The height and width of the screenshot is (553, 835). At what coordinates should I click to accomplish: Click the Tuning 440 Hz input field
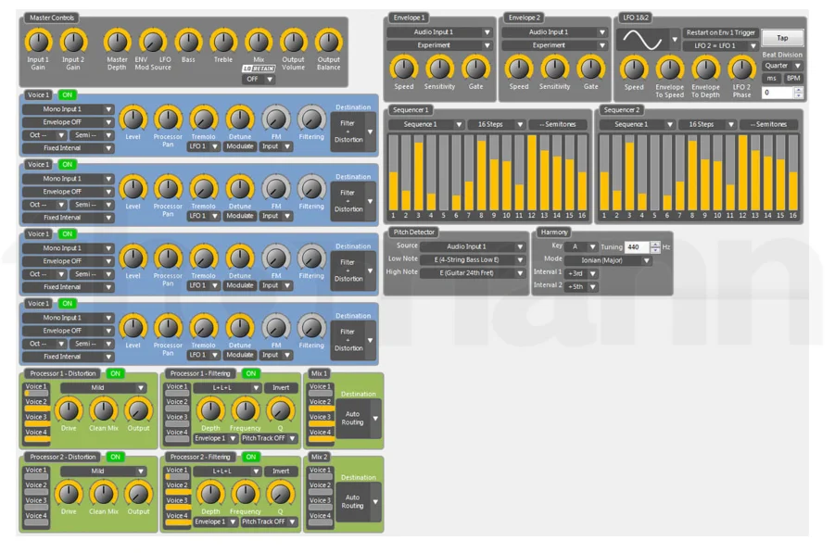637,247
